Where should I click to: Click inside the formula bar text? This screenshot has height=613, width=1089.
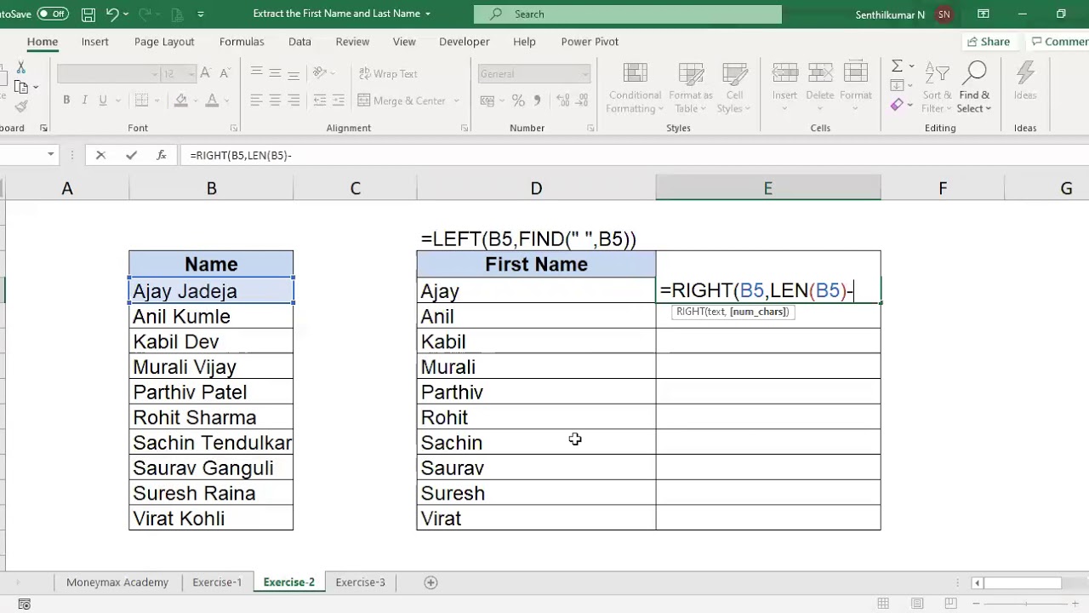click(x=241, y=155)
